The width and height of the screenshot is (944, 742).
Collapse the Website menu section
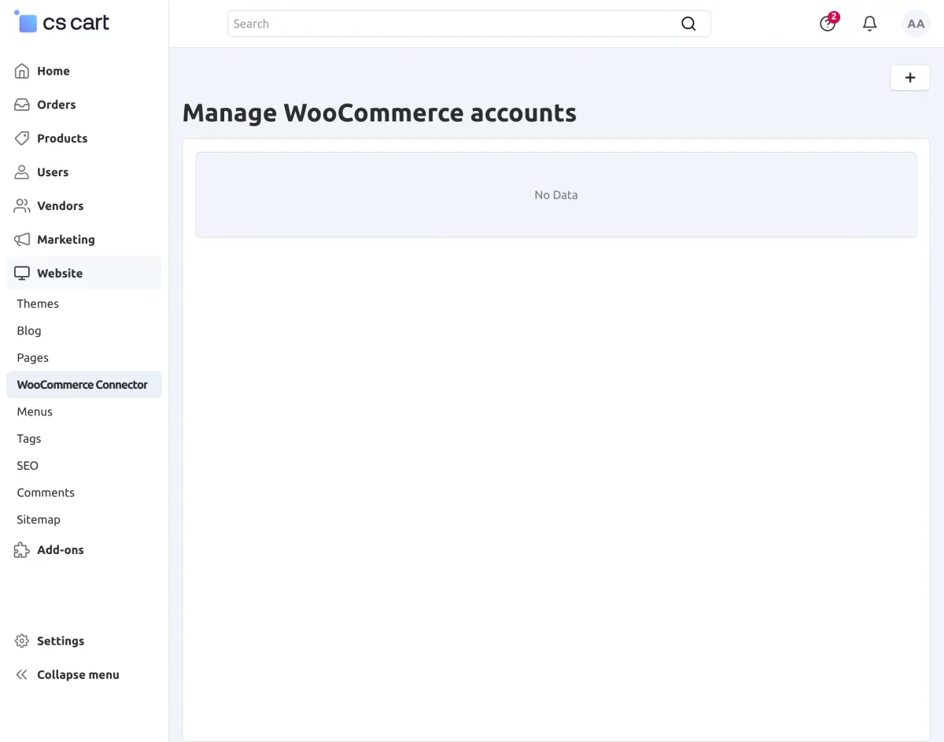[x=84, y=273]
